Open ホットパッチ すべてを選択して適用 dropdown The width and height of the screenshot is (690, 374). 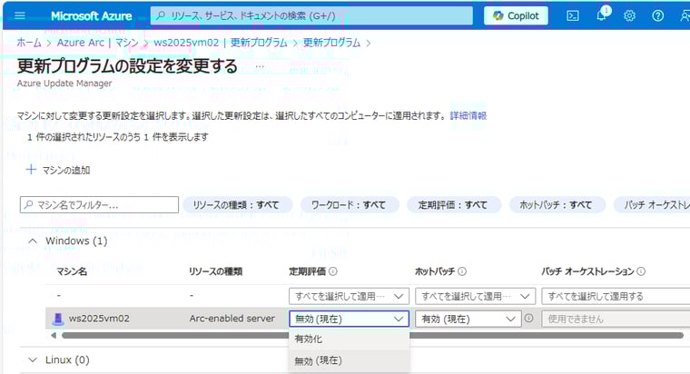(475, 296)
